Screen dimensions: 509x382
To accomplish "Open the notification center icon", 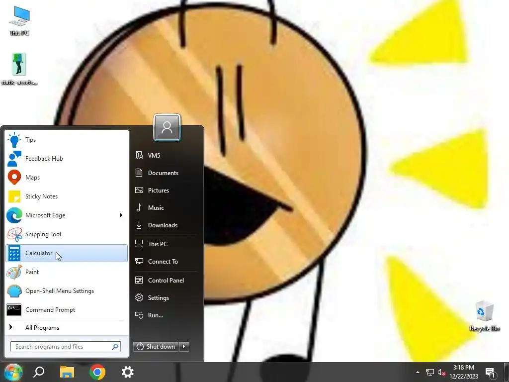I will (490, 372).
